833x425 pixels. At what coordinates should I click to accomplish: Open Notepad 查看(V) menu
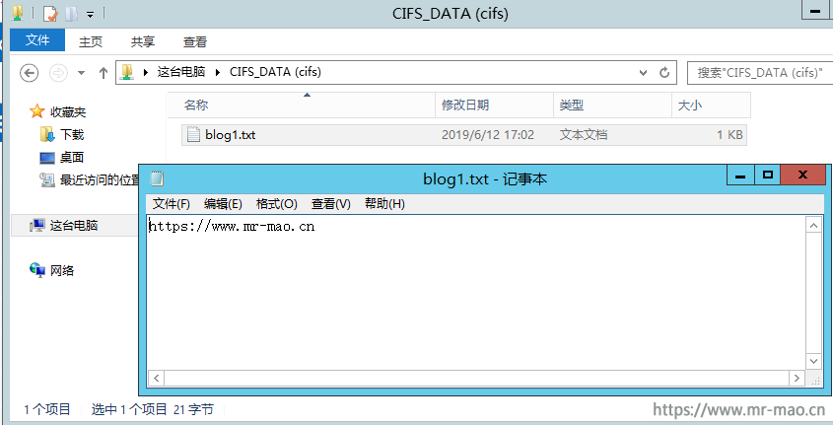(331, 204)
